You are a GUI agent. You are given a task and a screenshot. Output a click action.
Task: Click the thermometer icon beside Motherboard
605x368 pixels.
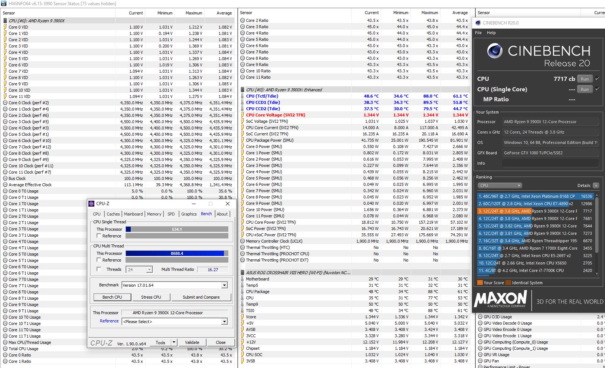[x=243, y=279]
